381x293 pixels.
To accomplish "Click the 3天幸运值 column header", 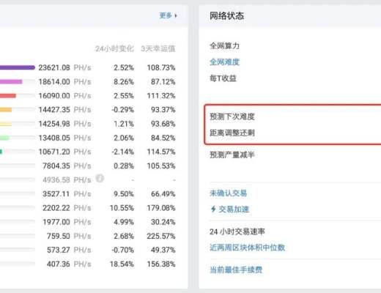I will point(158,48).
